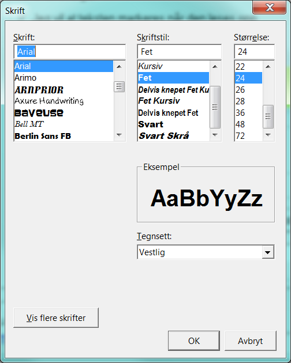
Task: Choose the Kursiv font style
Action: [173, 66]
